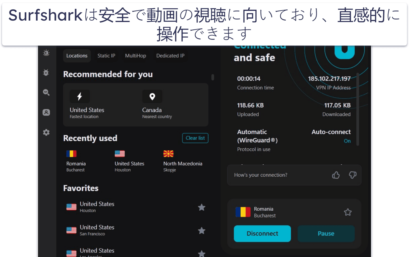
Task: Click the locations list scrollbar
Action: coord(213,77)
